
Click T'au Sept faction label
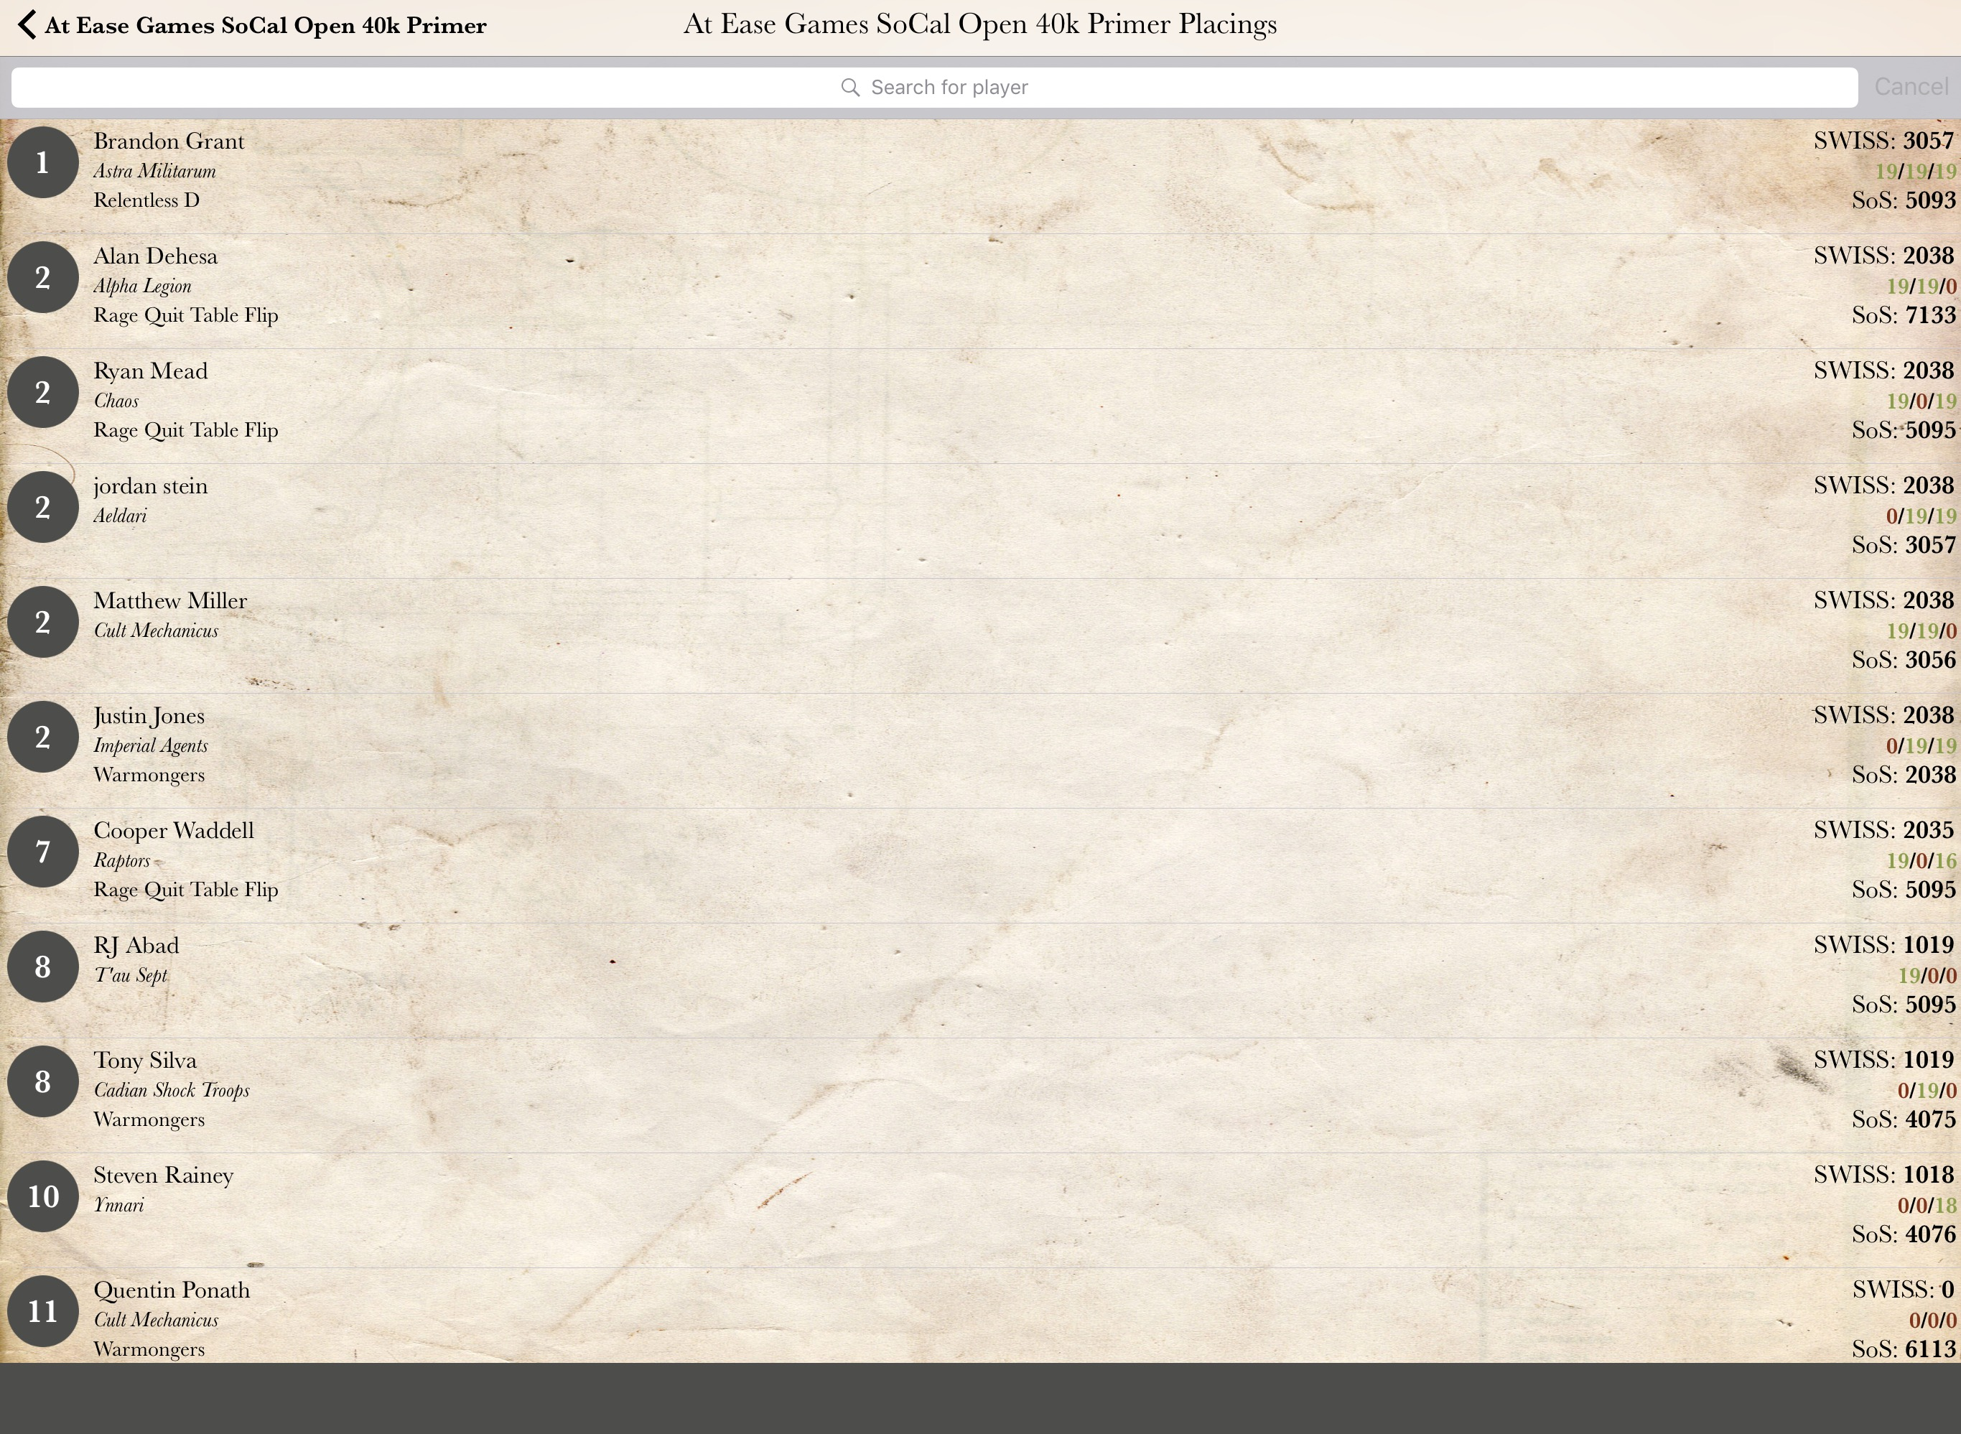[130, 975]
